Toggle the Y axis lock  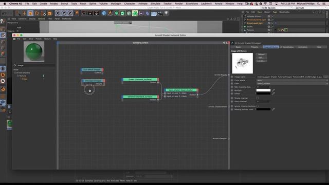[x=64, y=13]
